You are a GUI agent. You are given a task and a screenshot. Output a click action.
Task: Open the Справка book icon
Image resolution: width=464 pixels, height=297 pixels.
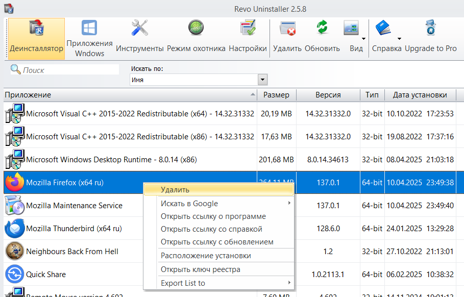point(383,28)
